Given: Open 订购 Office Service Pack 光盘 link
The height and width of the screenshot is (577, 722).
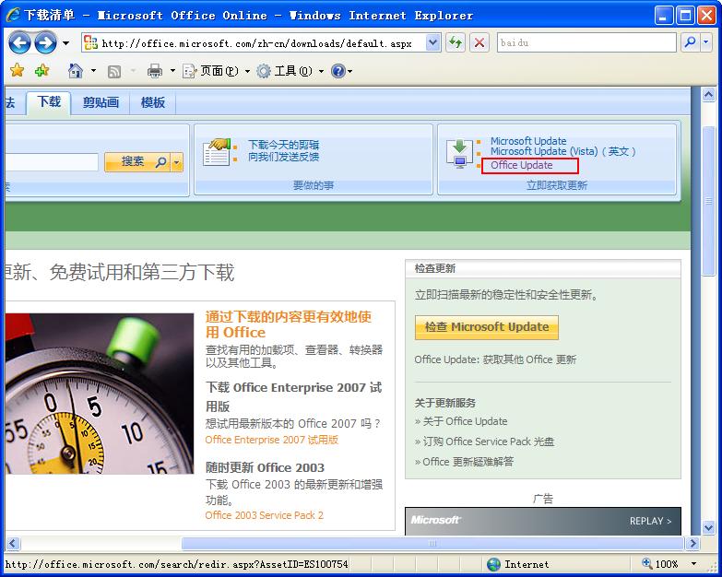Looking at the screenshot, I should (x=488, y=442).
